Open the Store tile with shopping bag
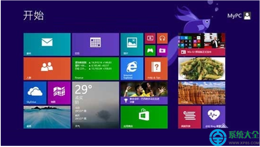260x147 pixels. tap(144, 117)
